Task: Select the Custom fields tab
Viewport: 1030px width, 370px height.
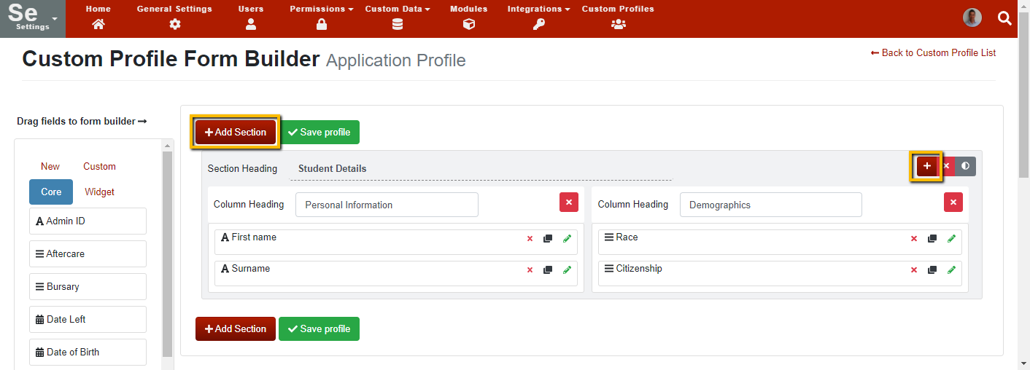Action: (99, 167)
